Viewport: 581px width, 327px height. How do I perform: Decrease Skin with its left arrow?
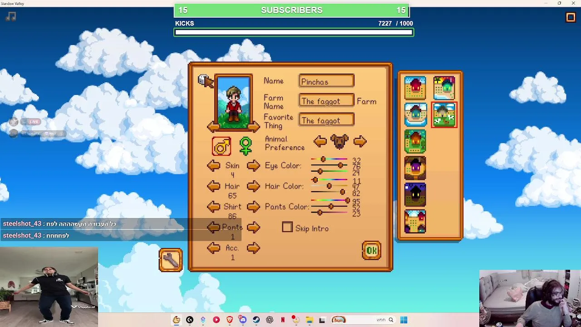tap(214, 166)
